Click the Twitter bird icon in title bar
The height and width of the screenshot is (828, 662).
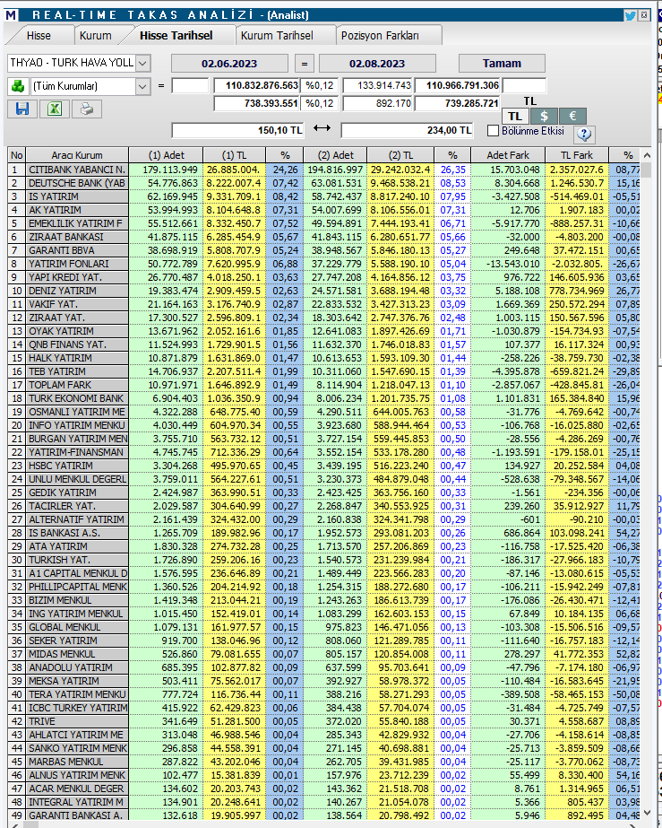click(630, 15)
